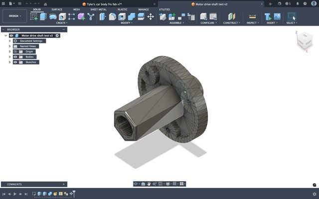Switch to the UTILITIES tab

click(x=164, y=9)
